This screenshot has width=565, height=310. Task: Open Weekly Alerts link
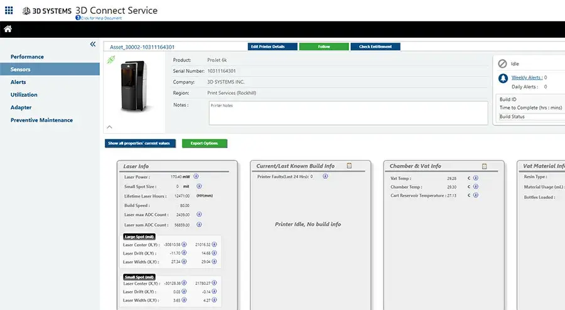[x=527, y=77]
